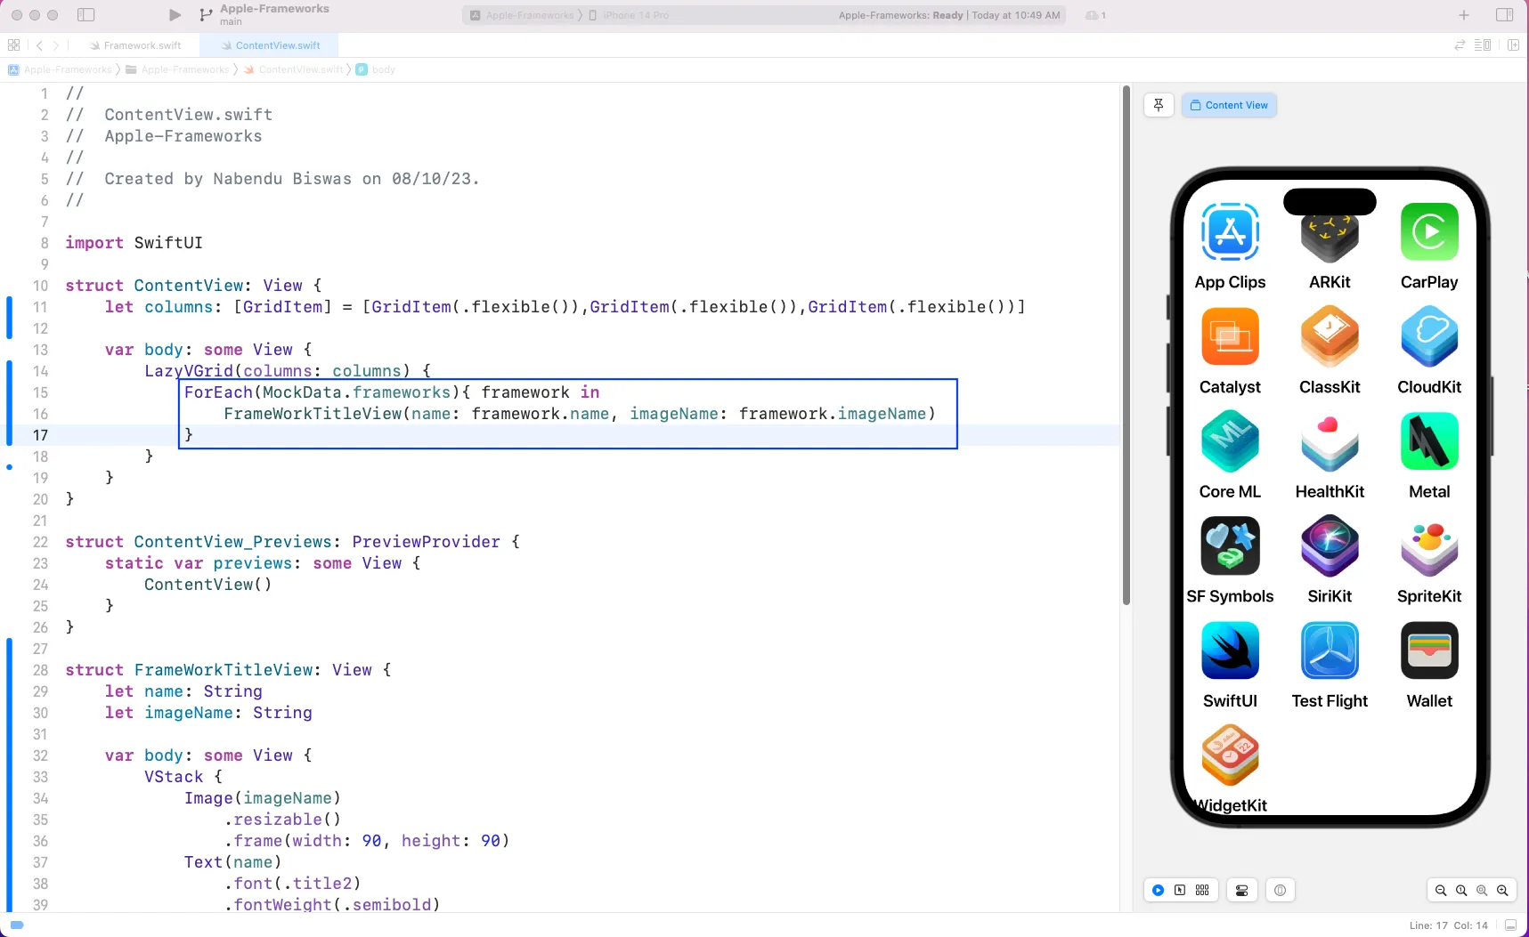
Task: Click the SF Symbols icon in preview
Action: (x=1230, y=545)
